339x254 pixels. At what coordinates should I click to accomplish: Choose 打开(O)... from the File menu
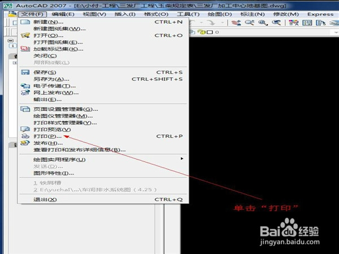[x=103, y=36]
